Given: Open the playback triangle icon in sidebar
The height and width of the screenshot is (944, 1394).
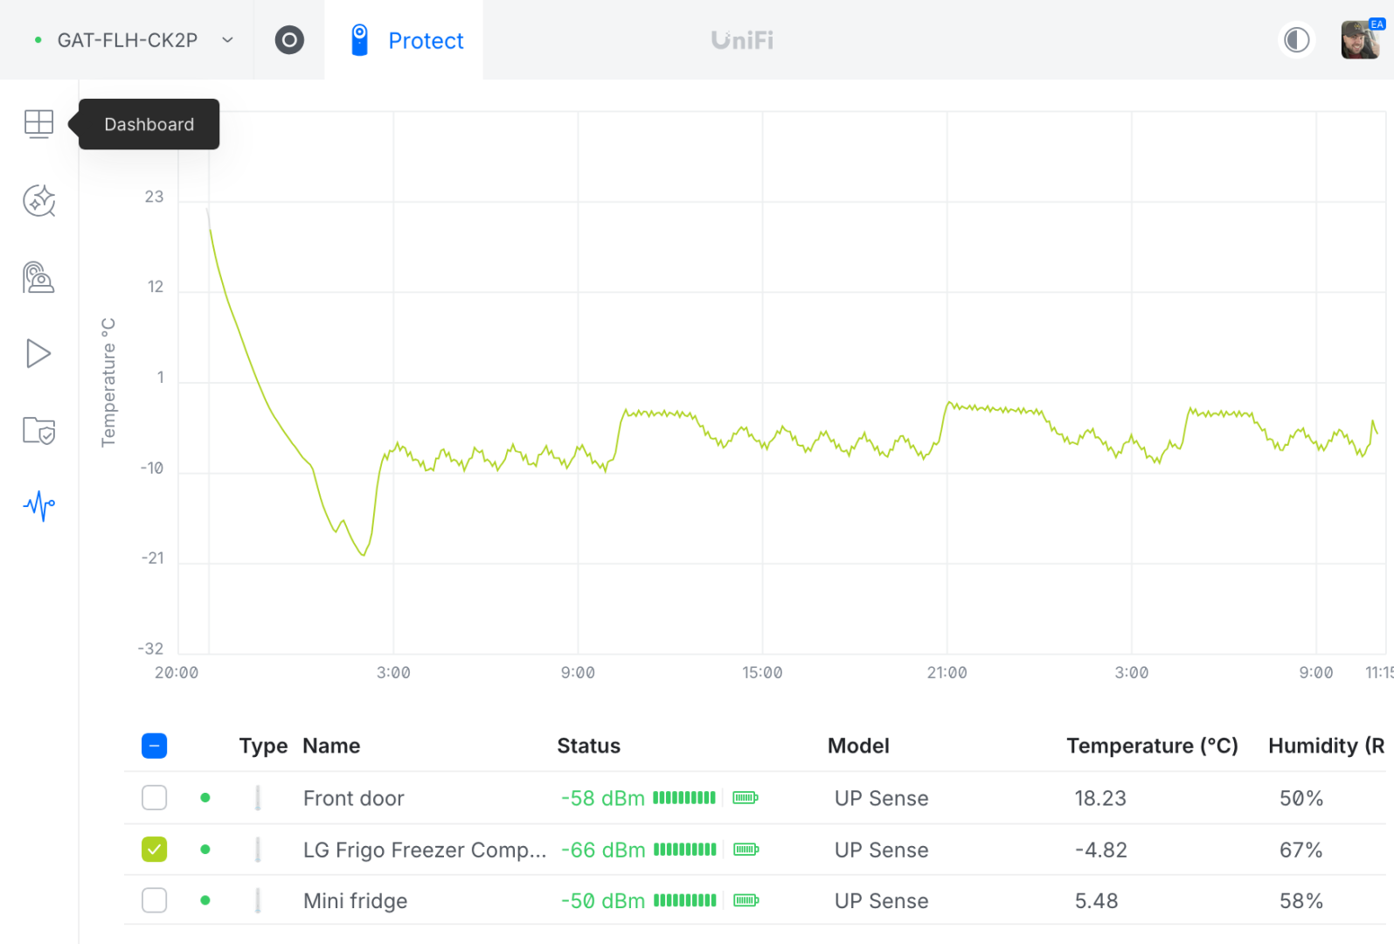Looking at the screenshot, I should tap(38, 354).
